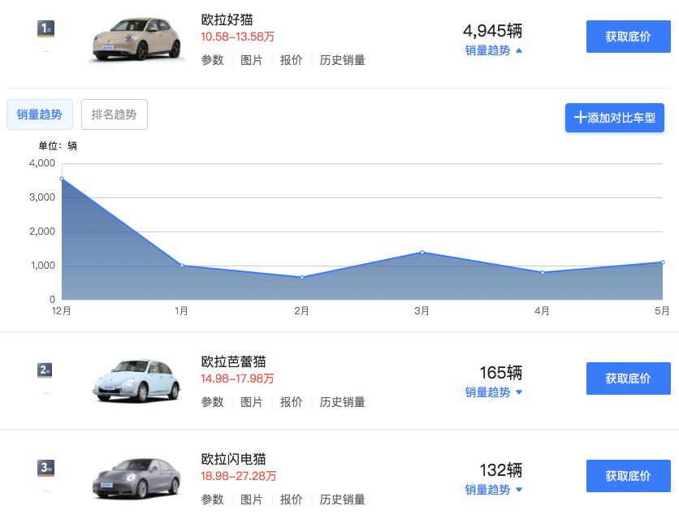Screen dimensions: 679x519
Task: Click the 欧拉芭蕾猫 model name
Action: [x=233, y=362]
